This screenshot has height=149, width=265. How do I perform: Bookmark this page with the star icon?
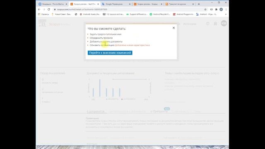(205, 10)
